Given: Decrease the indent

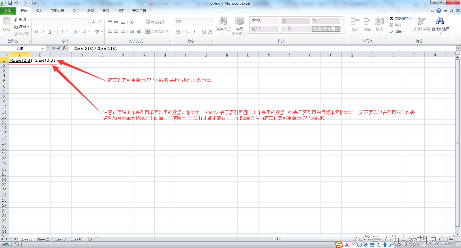Looking at the screenshot, I should (132, 32).
